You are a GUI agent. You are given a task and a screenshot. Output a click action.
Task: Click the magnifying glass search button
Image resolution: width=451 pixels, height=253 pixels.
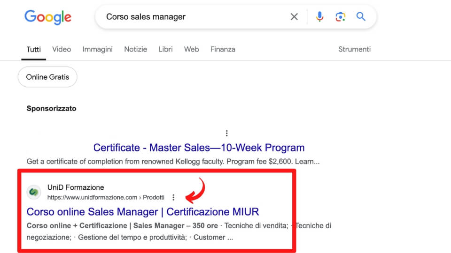click(x=361, y=17)
